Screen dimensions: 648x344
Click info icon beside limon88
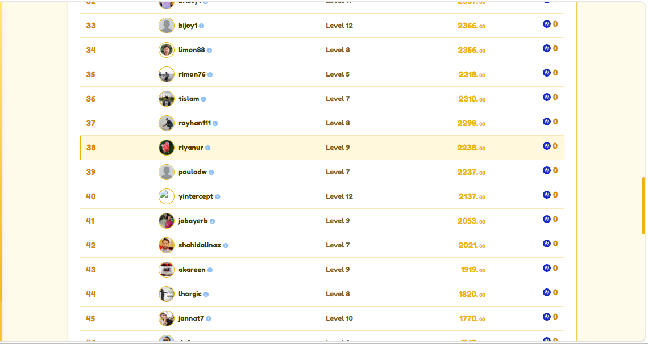210,51
